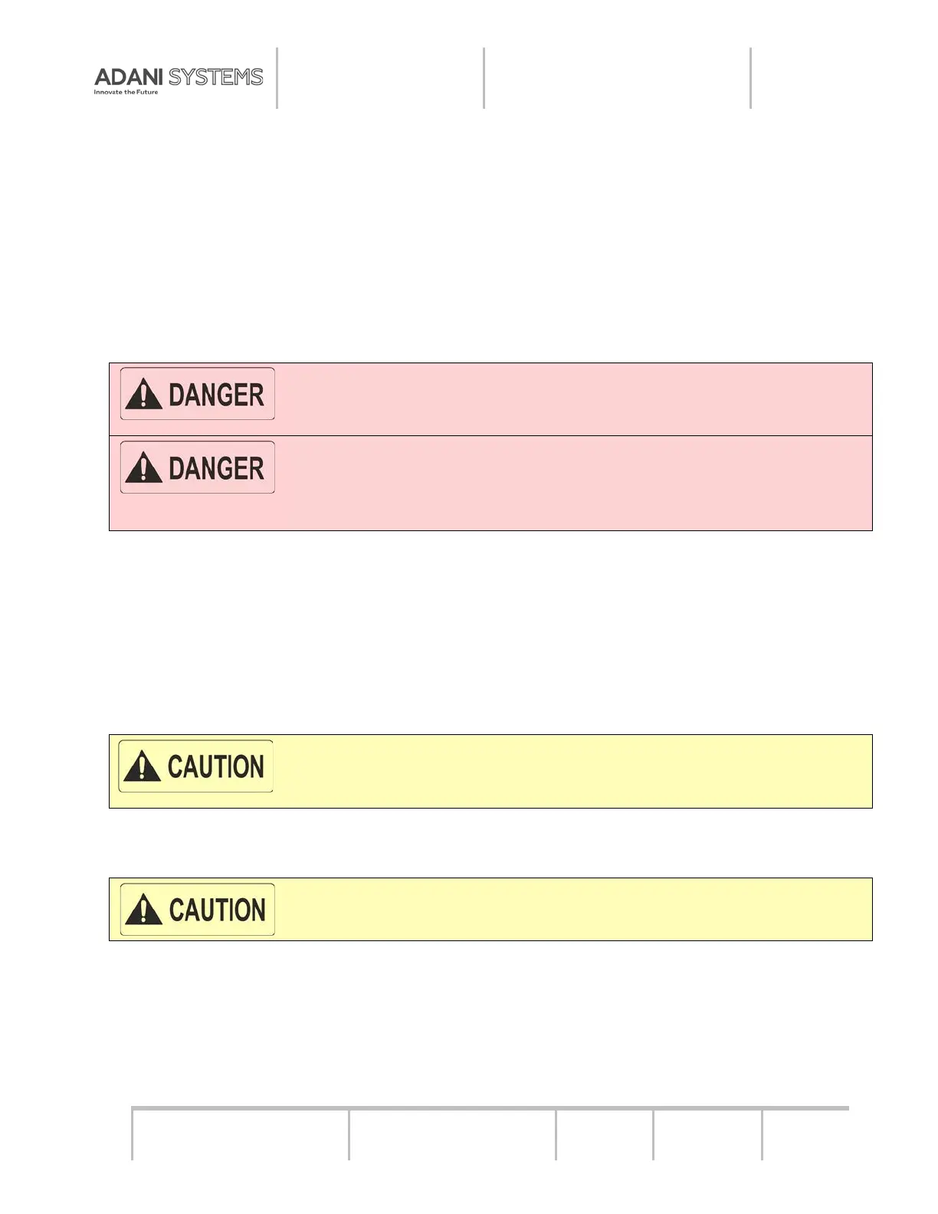Click the ADANI SYSTEMS logo
Image resolution: width=938 pixels, height=1214 pixels.
[x=178, y=77]
